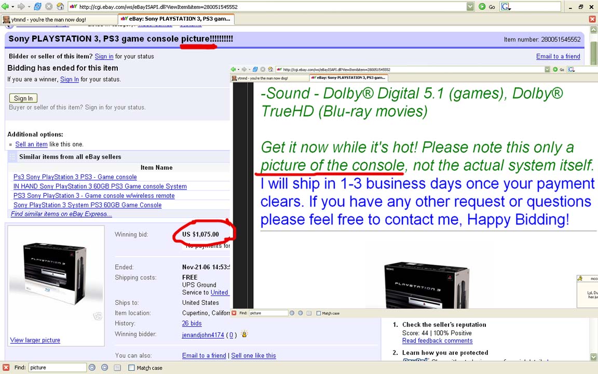The image size is (598, 374).
Task: Click the grey Forward arrow in the toolbar
Action: [x=21, y=6]
